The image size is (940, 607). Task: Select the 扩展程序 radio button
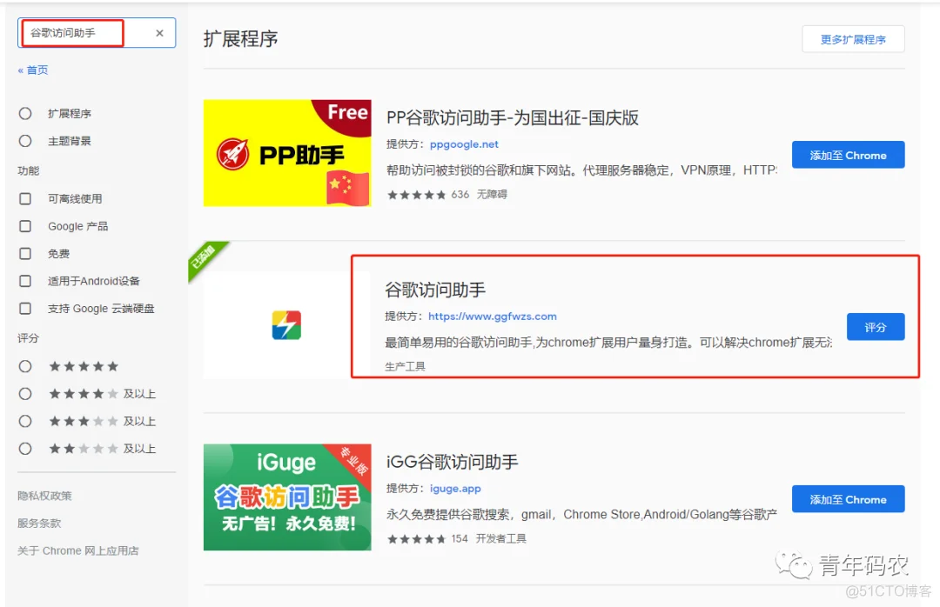click(x=25, y=113)
